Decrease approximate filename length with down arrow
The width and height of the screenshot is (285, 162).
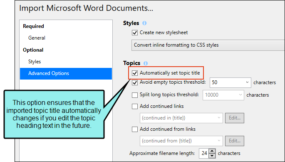pos(212,156)
